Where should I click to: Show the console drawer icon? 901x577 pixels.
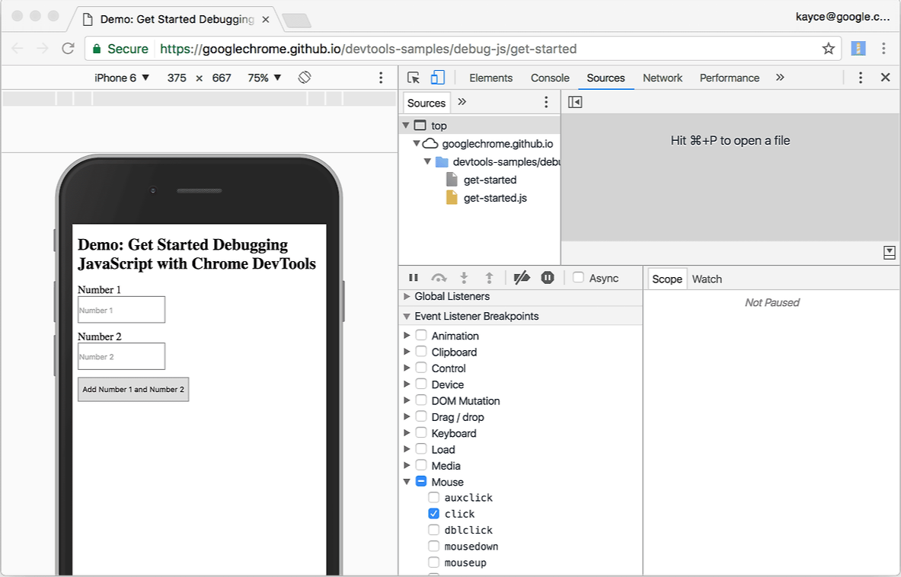(x=890, y=253)
